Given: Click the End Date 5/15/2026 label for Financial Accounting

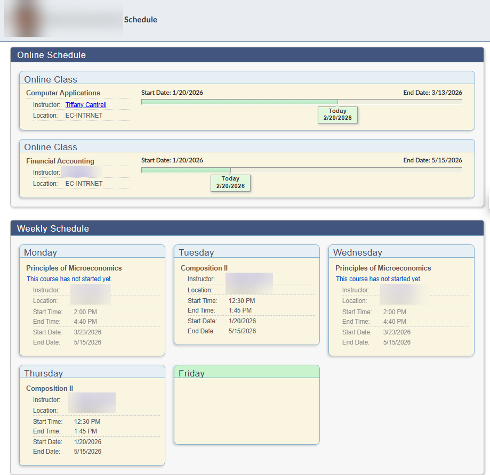Looking at the screenshot, I should pos(434,160).
